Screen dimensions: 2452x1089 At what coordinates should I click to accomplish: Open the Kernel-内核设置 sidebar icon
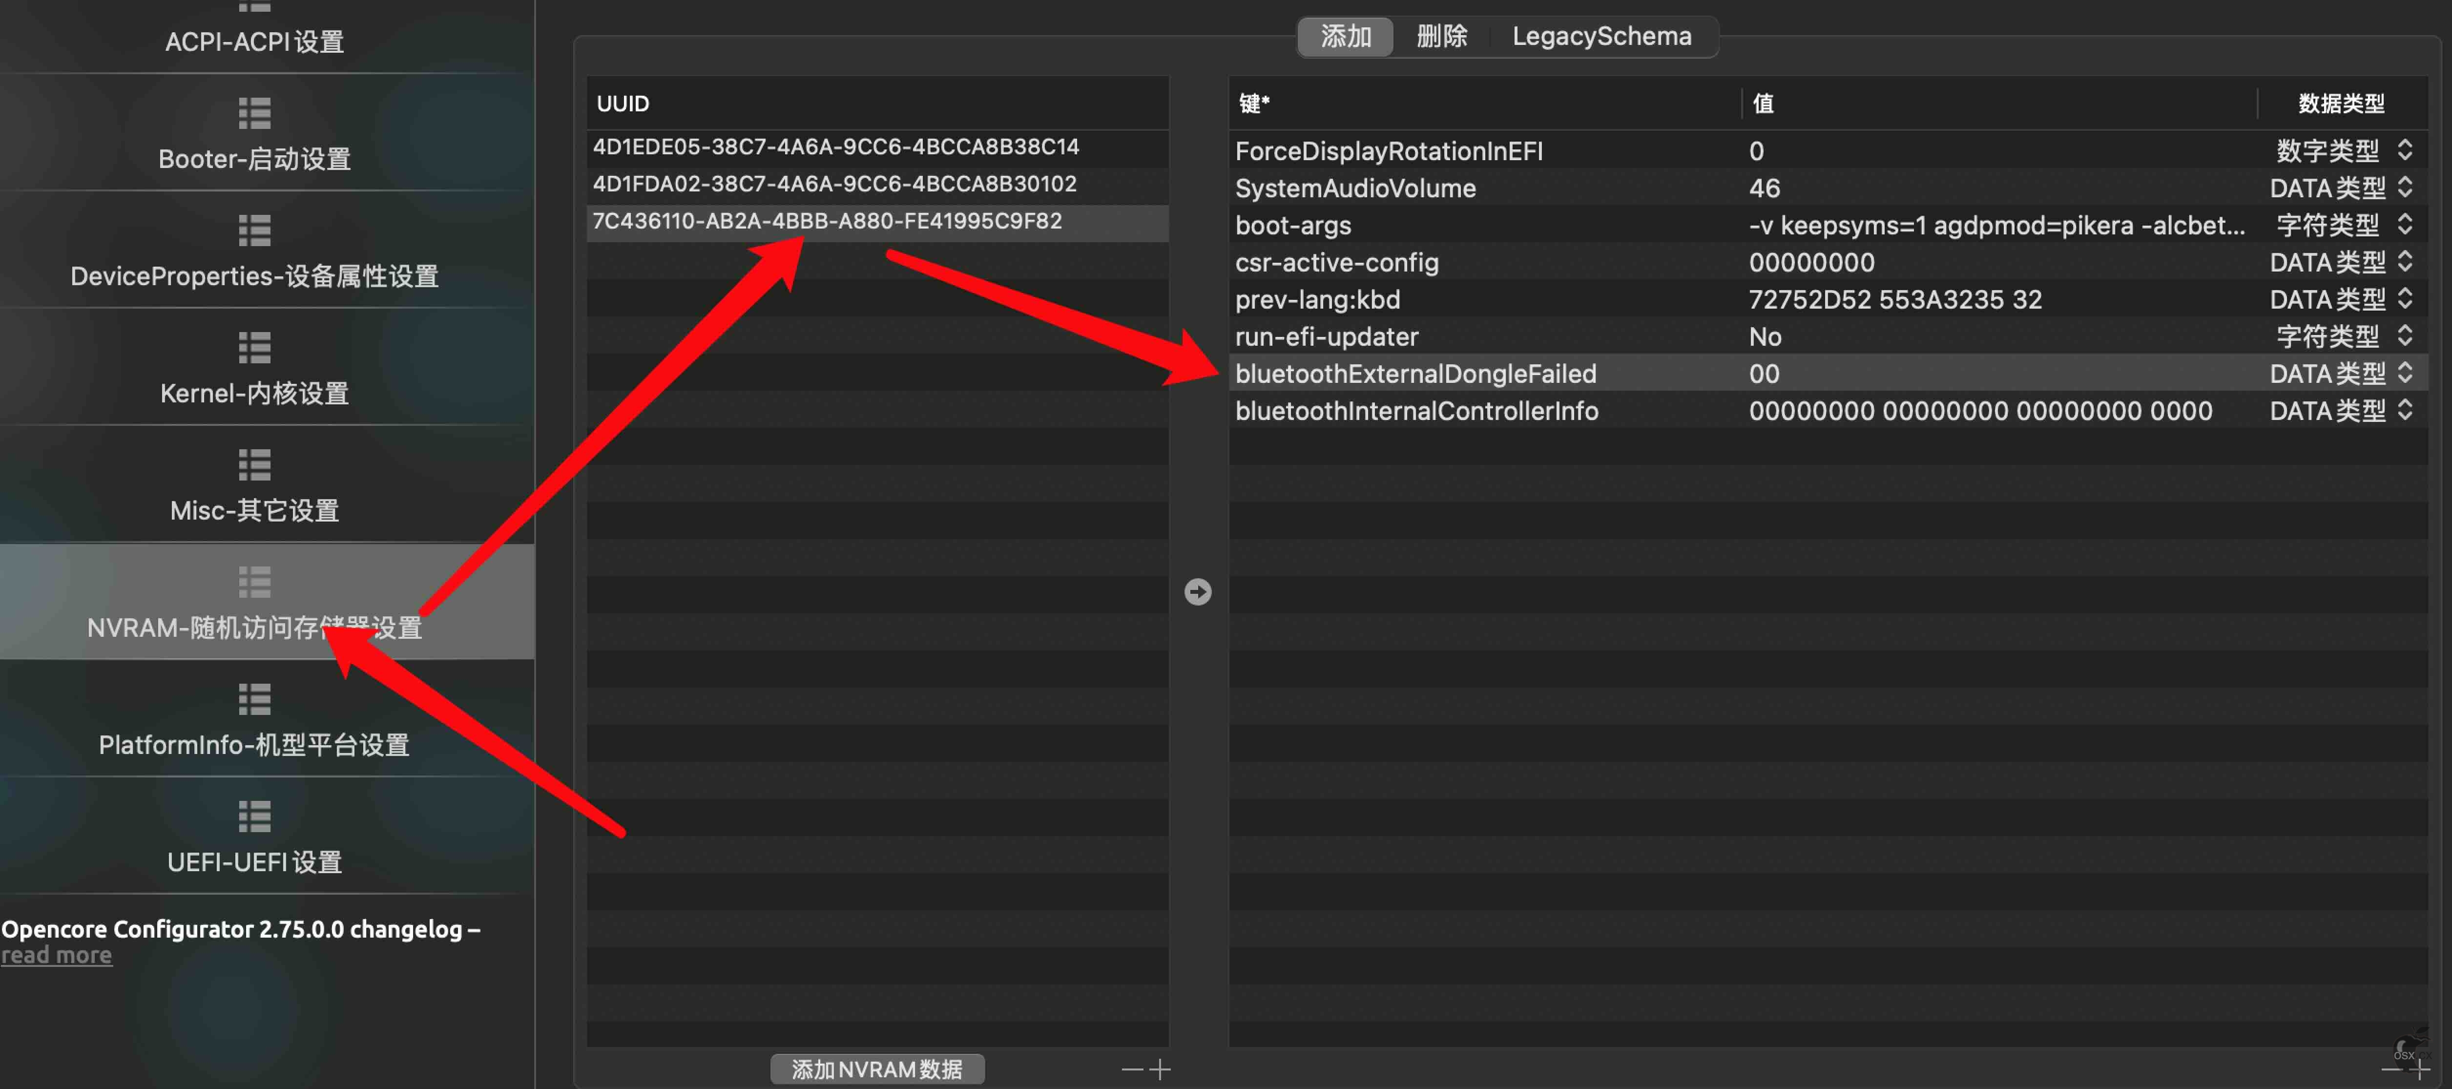(254, 347)
